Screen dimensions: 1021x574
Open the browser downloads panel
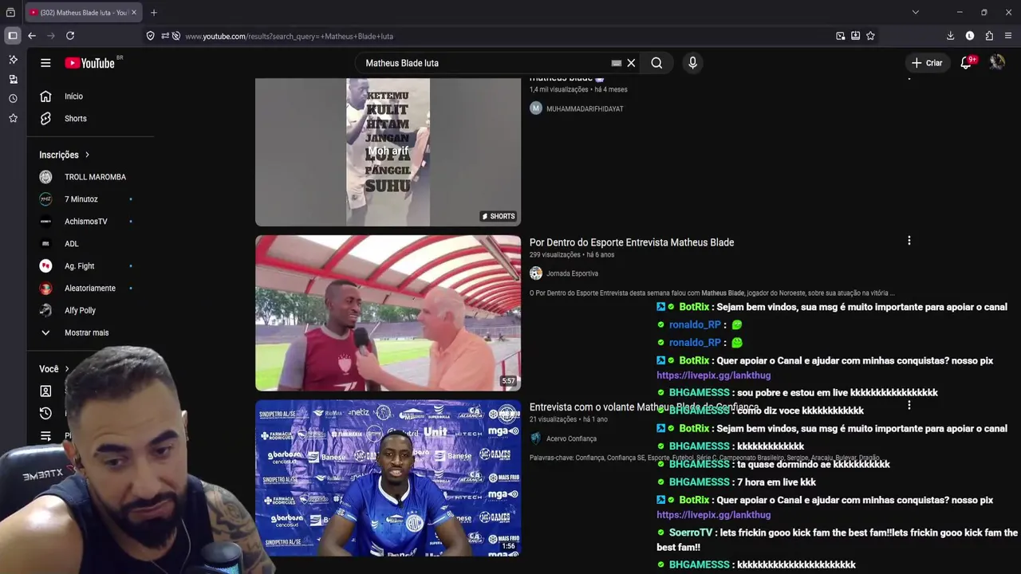pos(950,36)
